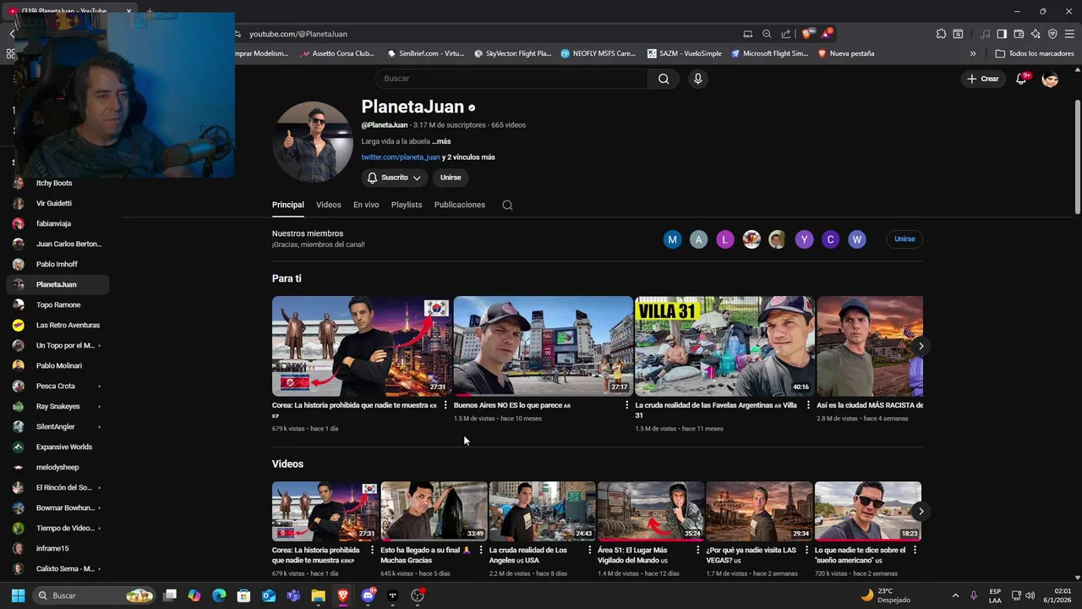Open File Explorer from the taskbar
Screen dimensions: 1082x609
318,595
